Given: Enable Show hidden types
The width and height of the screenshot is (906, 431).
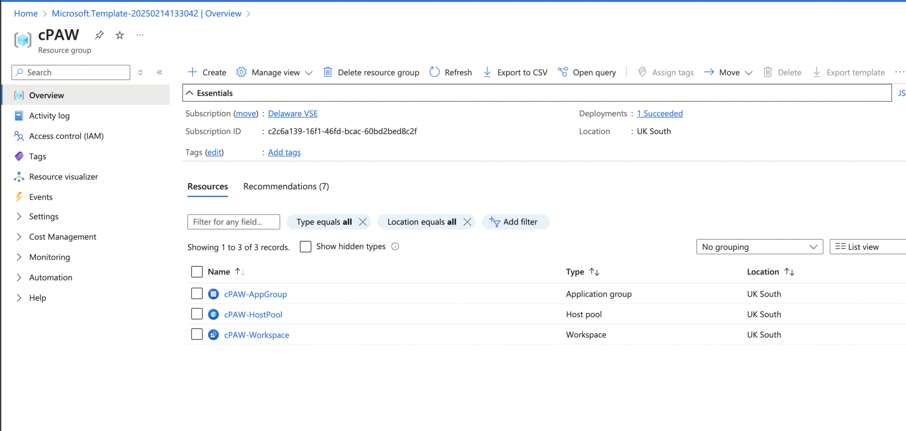Looking at the screenshot, I should [305, 246].
